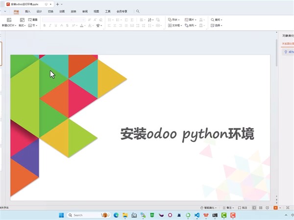
Task: Open Microsoft Edge from taskbar
Action: 116,215
